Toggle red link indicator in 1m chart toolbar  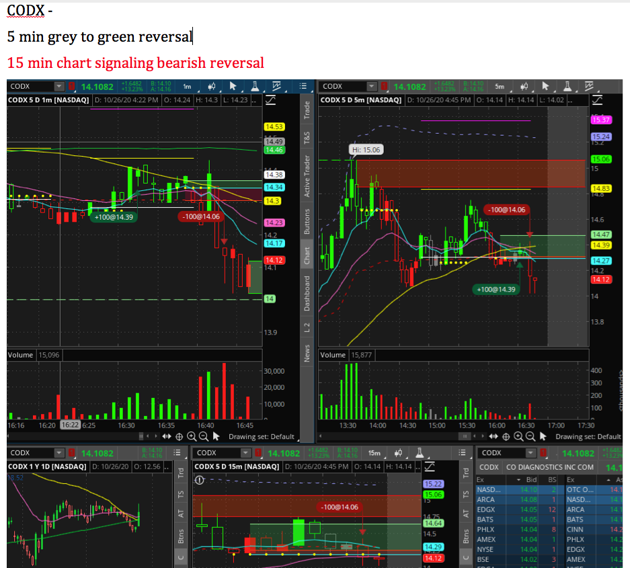pyautogui.click(x=71, y=86)
